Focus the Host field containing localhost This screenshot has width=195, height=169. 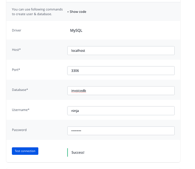121,51
